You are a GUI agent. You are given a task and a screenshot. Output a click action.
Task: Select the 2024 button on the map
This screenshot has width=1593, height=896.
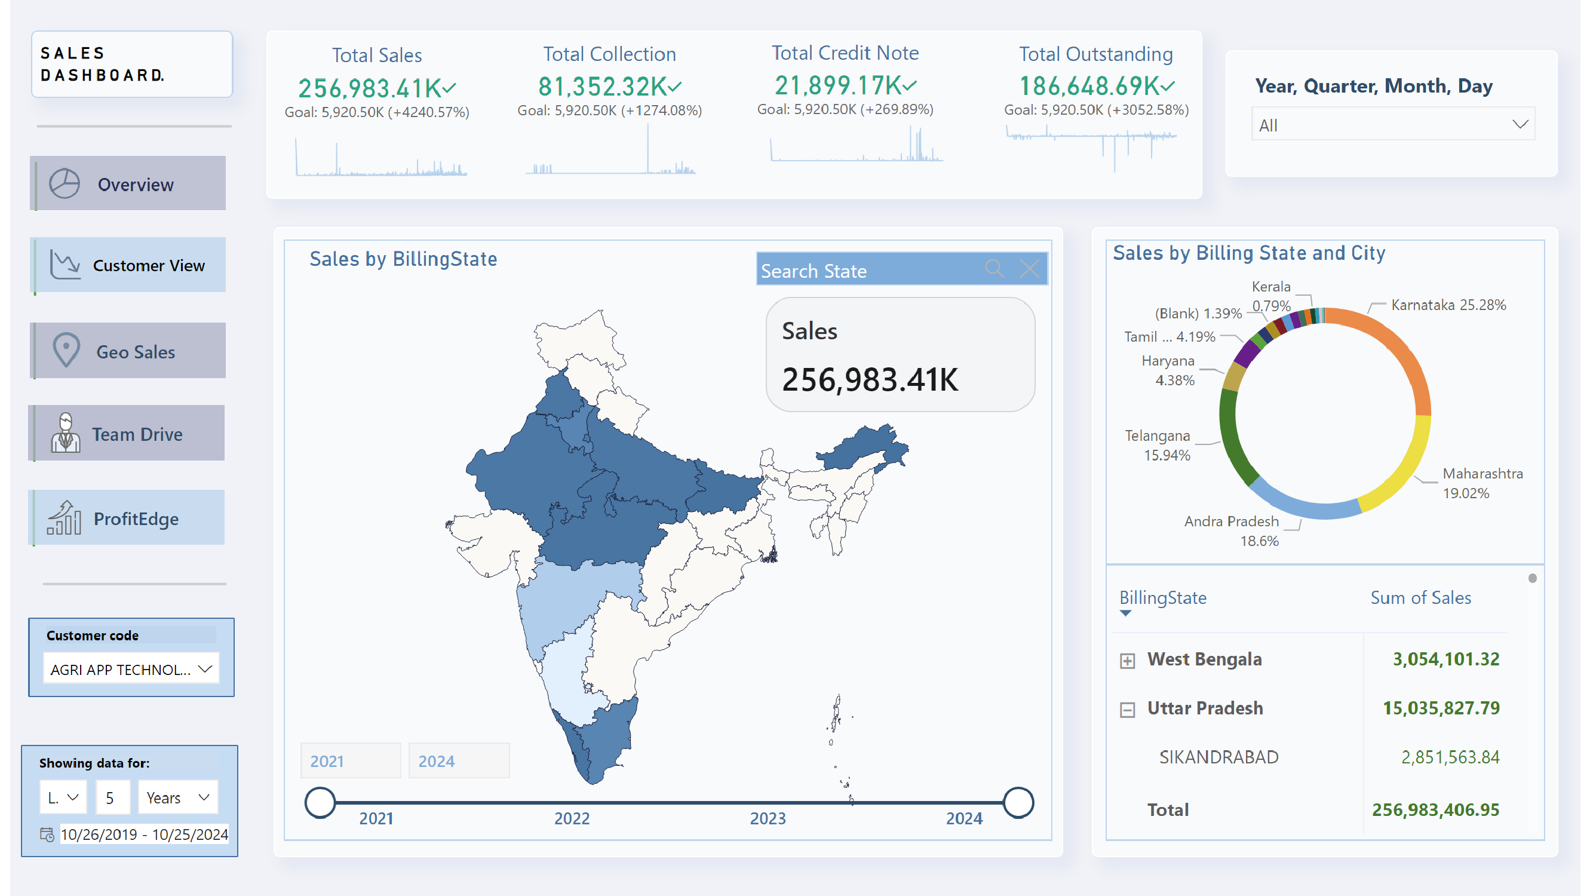click(x=459, y=760)
